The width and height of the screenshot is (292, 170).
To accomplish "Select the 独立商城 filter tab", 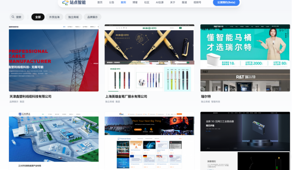I will click(73, 17).
